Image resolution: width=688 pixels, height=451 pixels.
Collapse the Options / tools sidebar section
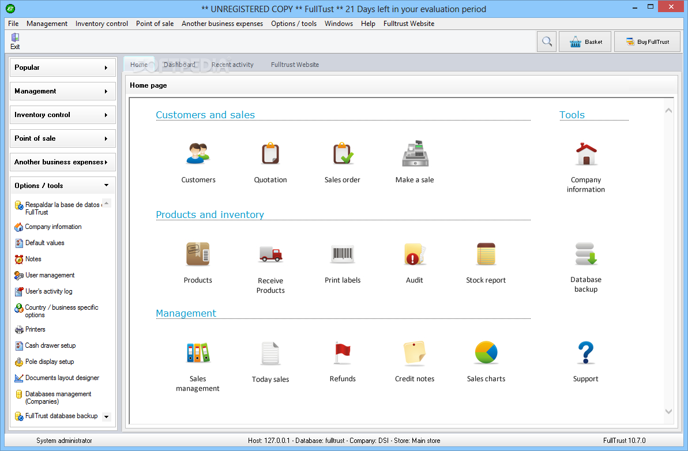(x=63, y=186)
